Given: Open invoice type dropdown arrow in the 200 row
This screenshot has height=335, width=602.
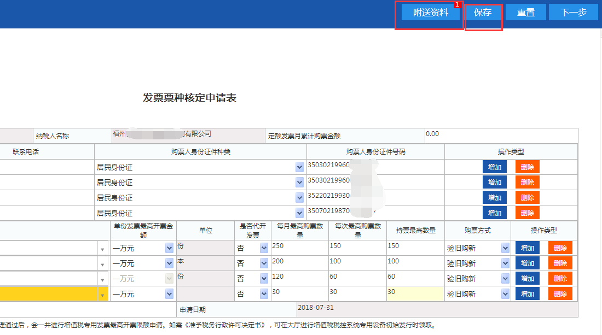Looking at the screenshot, I should (x=102, y=265).
